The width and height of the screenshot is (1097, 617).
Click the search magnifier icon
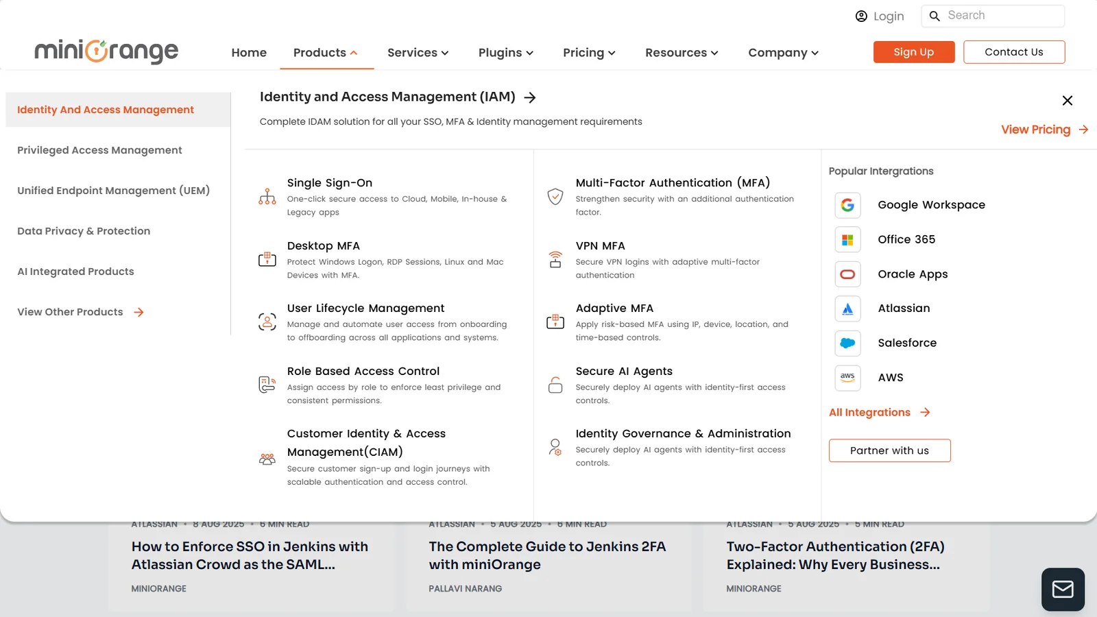point(935,16)
